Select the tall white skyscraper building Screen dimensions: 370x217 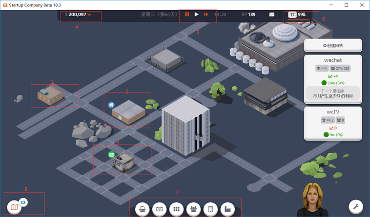[x=185, y=125]
